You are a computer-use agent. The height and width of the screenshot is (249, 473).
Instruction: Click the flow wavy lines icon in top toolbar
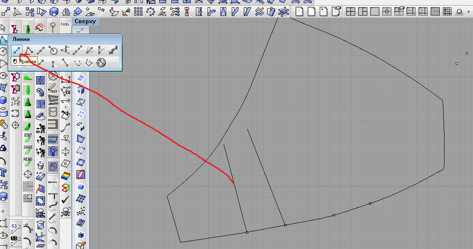(259, 12)
